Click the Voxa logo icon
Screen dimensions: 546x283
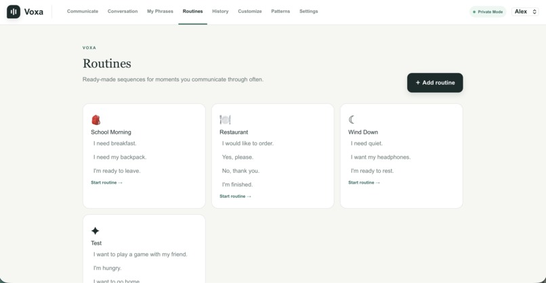pyautogui.click(x=14, y=11)
